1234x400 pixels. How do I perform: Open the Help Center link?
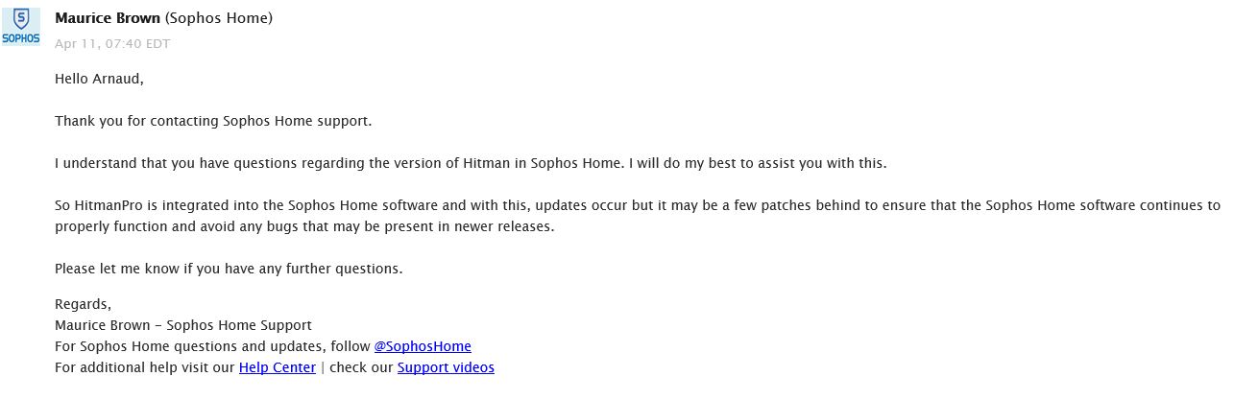coord(277,367)
